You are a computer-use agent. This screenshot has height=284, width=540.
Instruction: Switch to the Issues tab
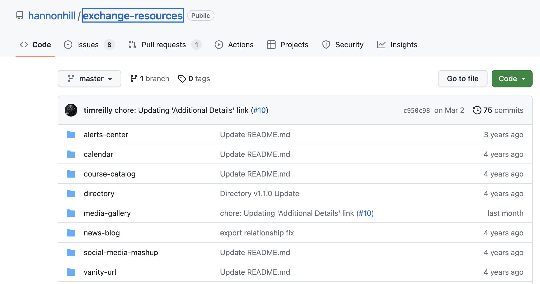89,45
